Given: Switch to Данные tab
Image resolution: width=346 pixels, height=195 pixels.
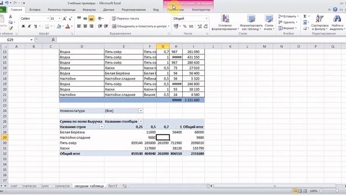Looking at the screenshot, I should tap(109, 10).
